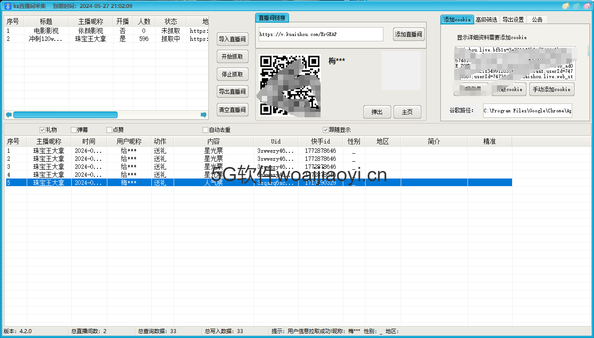
Task: Click the green swirl maximize icon
Action: coord(576,6)
